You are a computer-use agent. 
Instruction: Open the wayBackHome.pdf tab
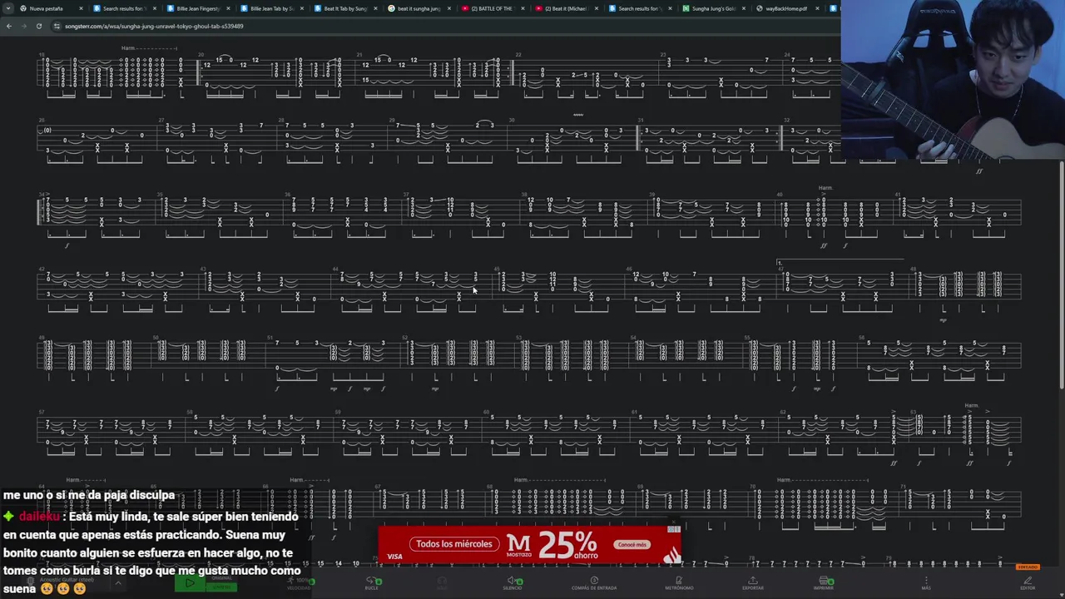click(x=786, y=8)
